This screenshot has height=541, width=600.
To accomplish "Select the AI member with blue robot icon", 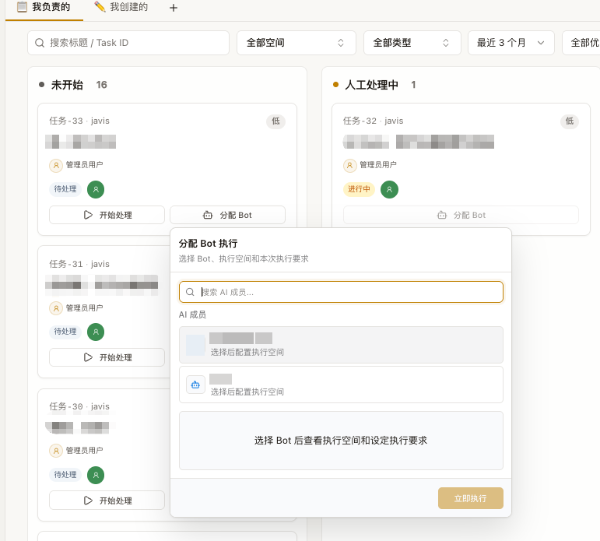I will coord(341,385).
